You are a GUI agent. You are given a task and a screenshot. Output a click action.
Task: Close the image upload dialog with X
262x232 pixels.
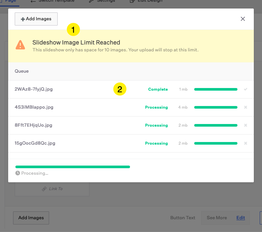click(x=243, y=19)
